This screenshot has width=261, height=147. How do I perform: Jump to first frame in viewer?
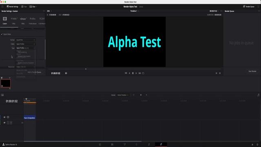click(x=126, y=73)
